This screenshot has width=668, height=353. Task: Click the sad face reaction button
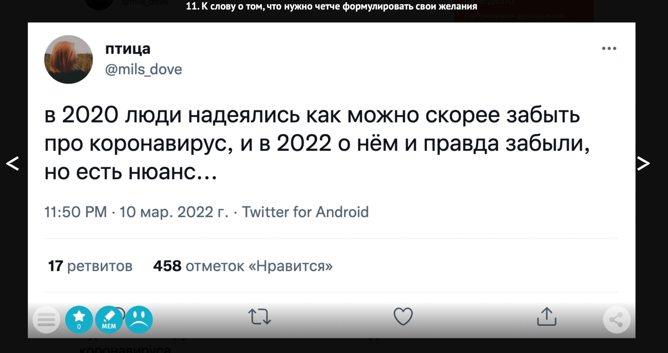tap(139, 319)
